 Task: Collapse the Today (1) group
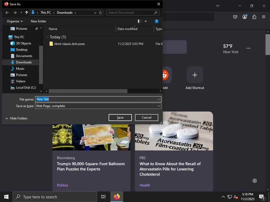tap(47, 37)
